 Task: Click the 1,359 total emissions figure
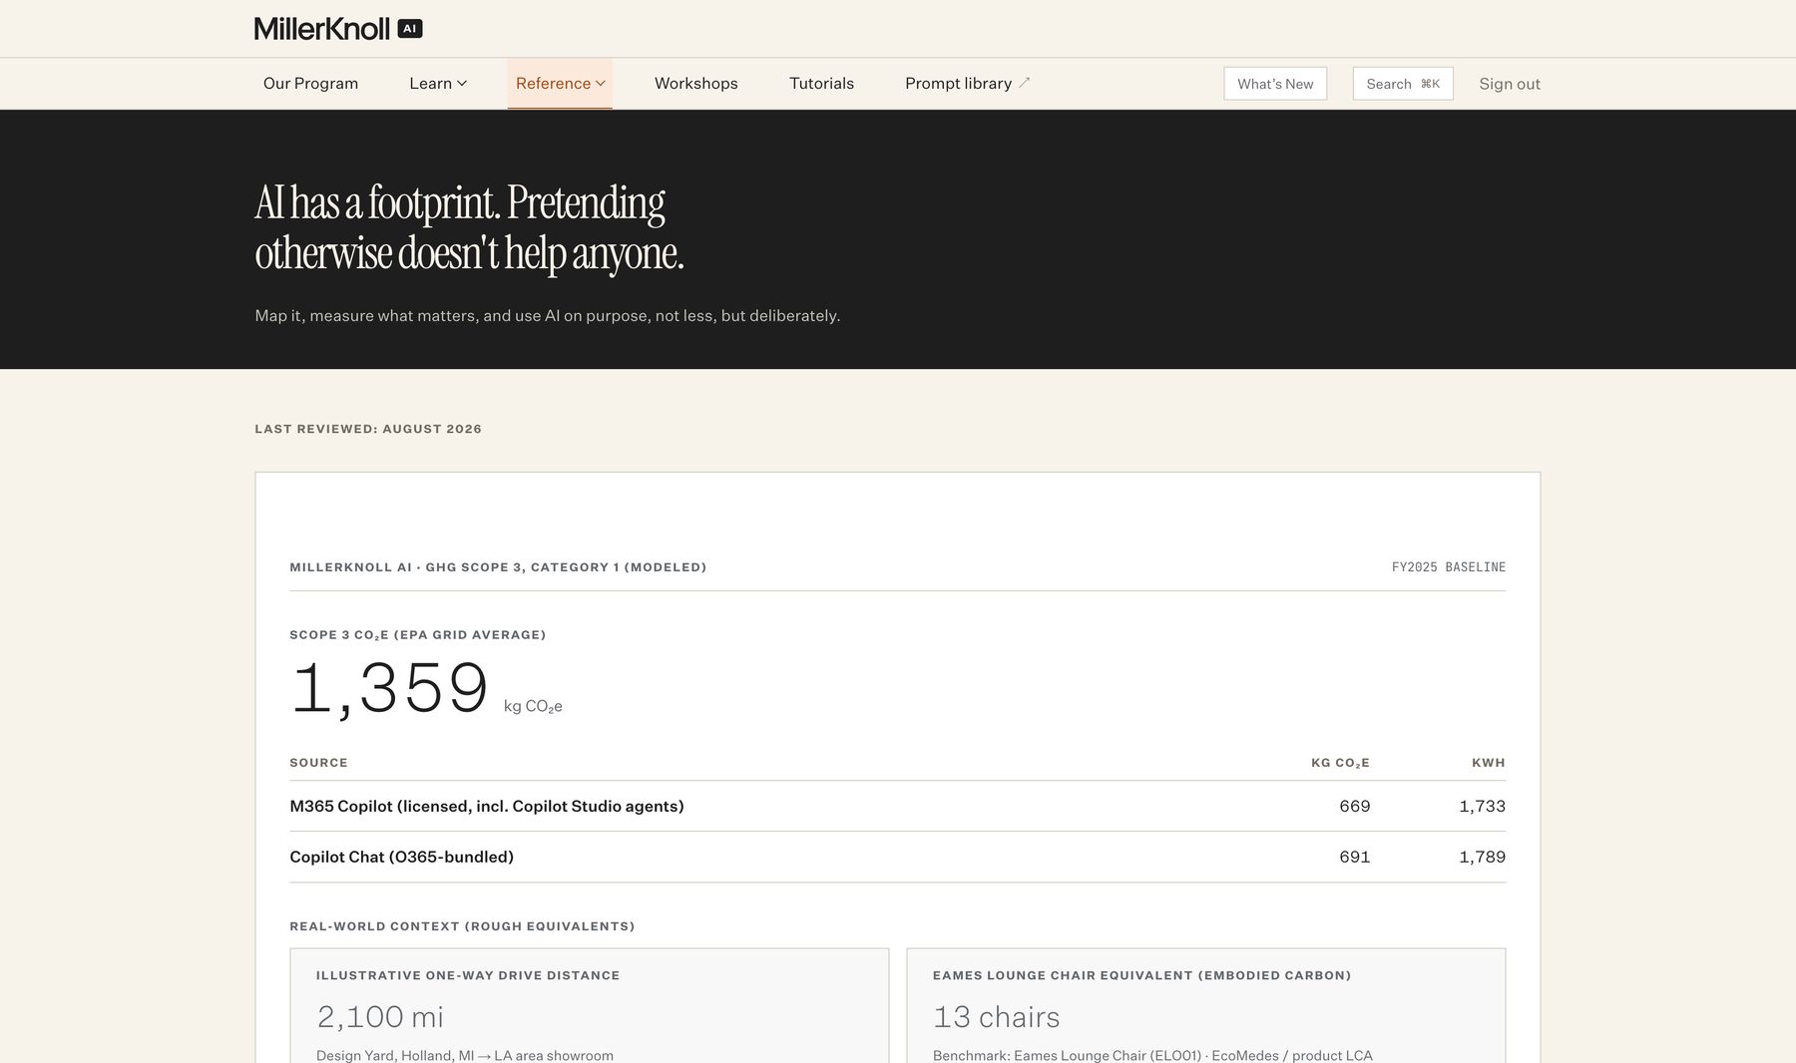(x=389, y=688)
